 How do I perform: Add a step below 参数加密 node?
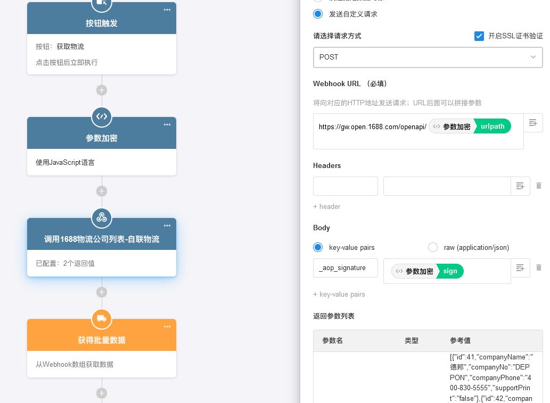coord(102,191)
